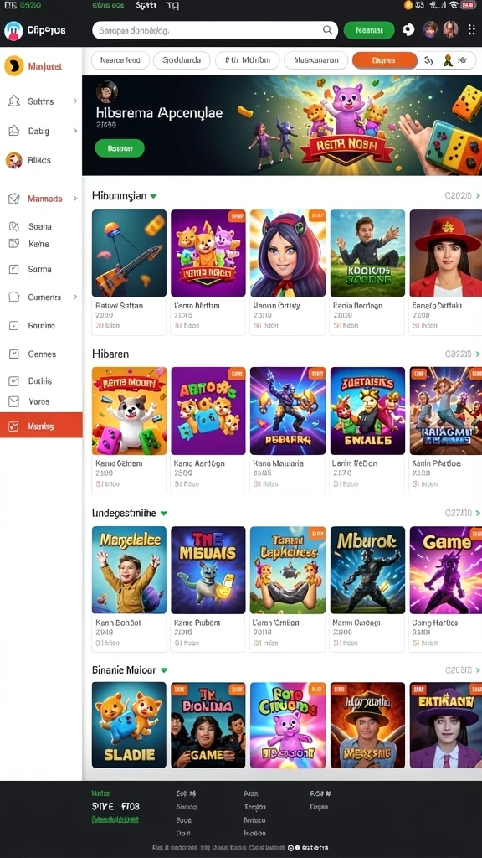482x858 pixels.
Task: Click the white chat bubble icon in header
Action: pyautogui.click(x=408, y=30)
